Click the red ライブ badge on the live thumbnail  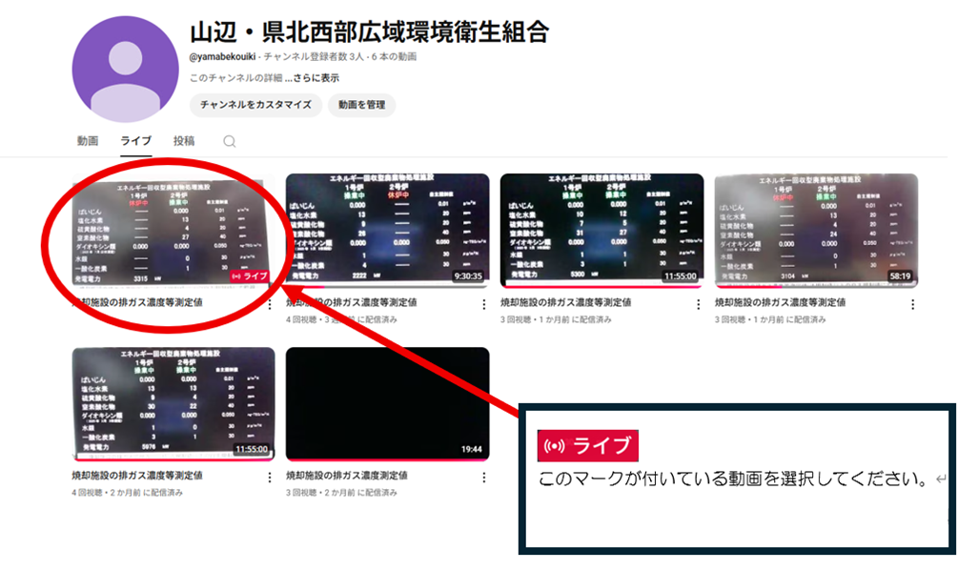[x=249, y=276]
